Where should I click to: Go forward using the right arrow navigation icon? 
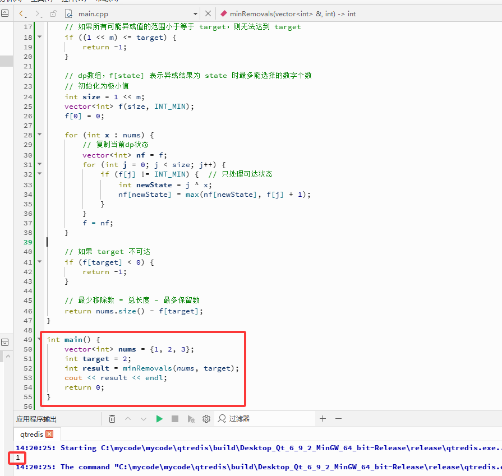click(x=38, y=14)
